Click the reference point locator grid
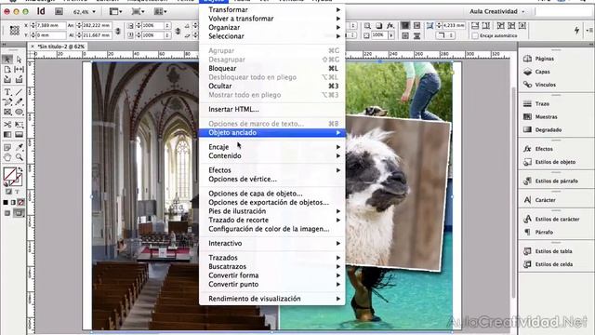The height and width of the screenshot is (335, 595). 15,31
